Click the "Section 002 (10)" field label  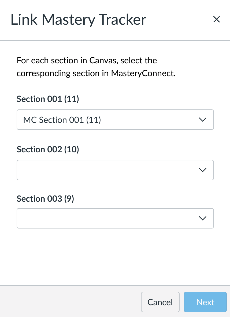coord(48,149)
